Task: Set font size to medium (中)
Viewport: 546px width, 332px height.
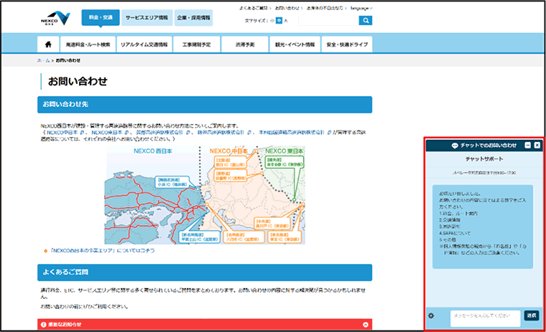Action: coord(279,21)
